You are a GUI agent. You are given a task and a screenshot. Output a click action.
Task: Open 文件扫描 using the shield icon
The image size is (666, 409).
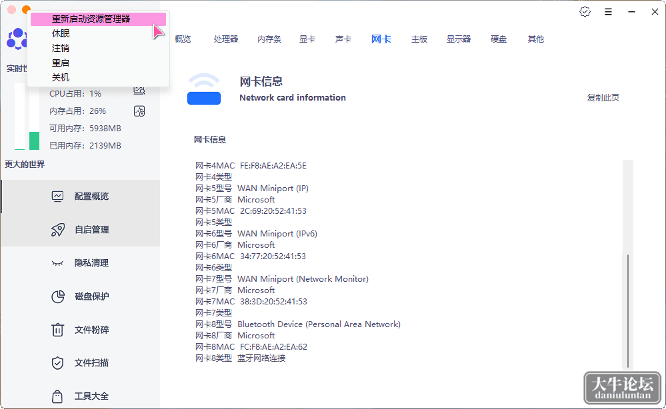[x=57, y=363]
